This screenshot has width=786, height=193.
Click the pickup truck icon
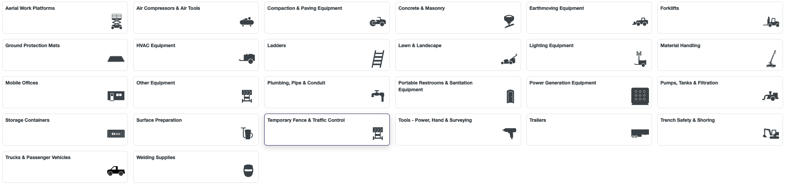116,171
